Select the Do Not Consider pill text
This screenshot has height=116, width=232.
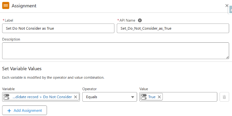(42, 97)
